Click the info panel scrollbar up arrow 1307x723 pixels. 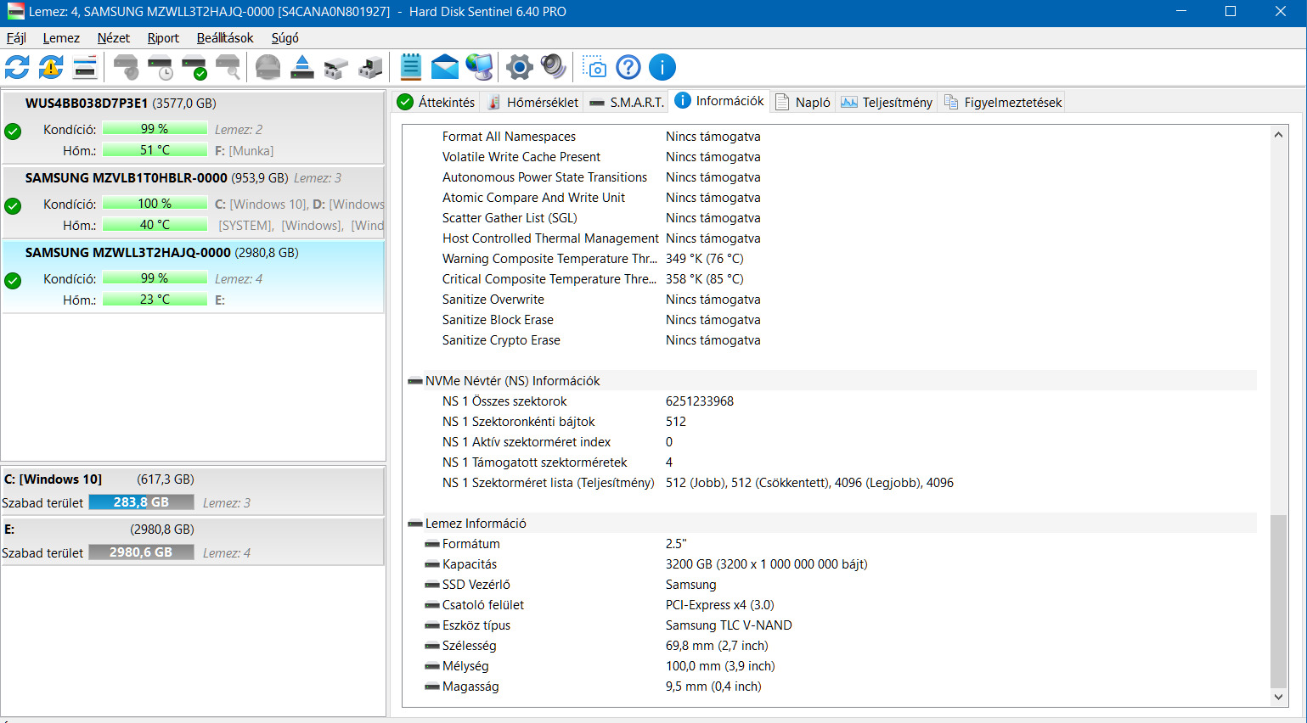1278,135
